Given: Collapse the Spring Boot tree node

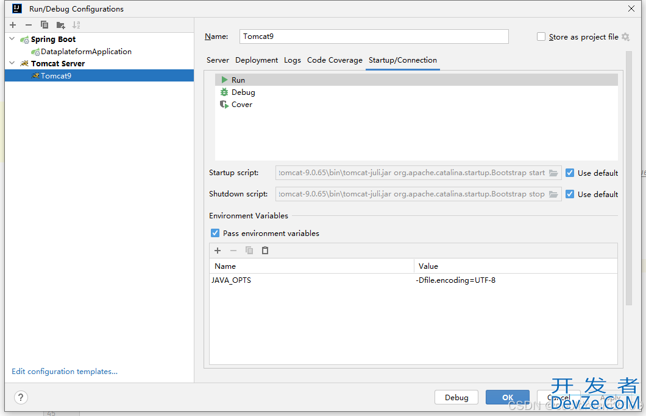Looking at the screenshot, I should 12,39.
